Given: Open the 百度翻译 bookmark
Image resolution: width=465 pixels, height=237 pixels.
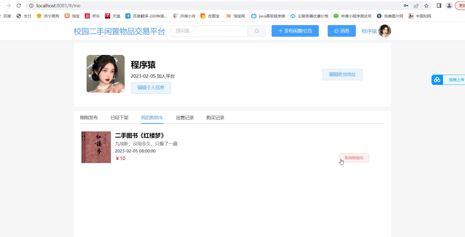Looking at the screenshot, I should tap(146, 16).
